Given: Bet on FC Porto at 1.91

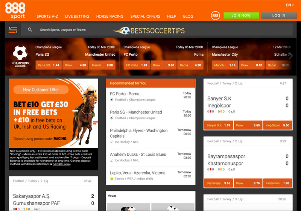Looking at the screenshot, I should click(x=137, y=65).
